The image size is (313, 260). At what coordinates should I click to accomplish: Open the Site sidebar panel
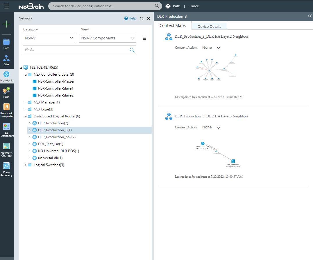pyautogui.click(x=6, y=60)
